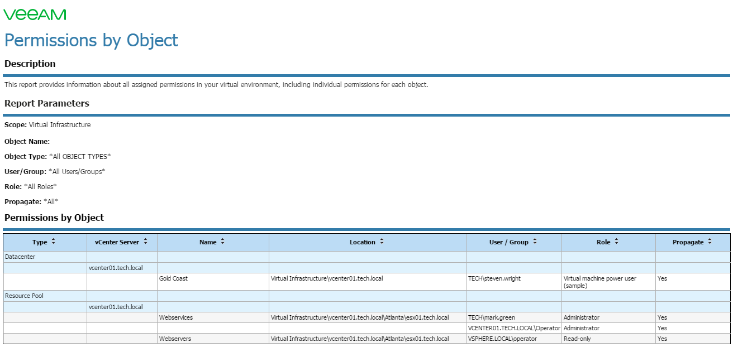Click "Yes" in the VCENTER01.TECH.LOCAL\Operator row
This screenshot has width=733, height=347.
point(662,328)
